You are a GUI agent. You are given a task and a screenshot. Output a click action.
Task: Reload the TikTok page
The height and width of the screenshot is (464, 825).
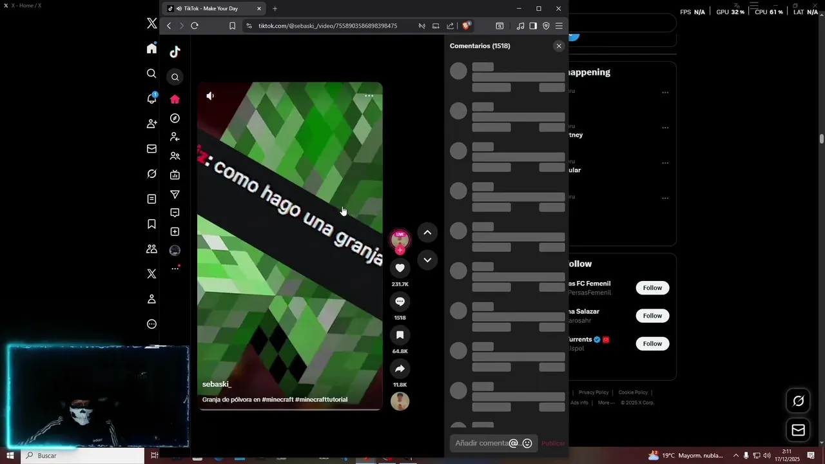(194, 26)
